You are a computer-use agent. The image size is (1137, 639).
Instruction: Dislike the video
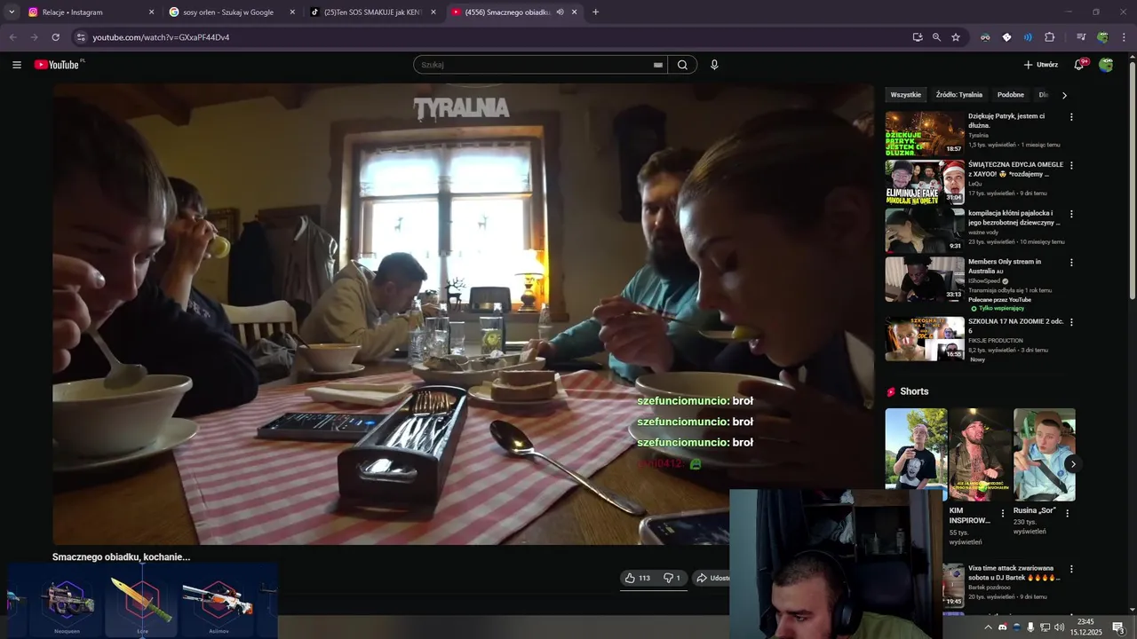tap(672, 578)
